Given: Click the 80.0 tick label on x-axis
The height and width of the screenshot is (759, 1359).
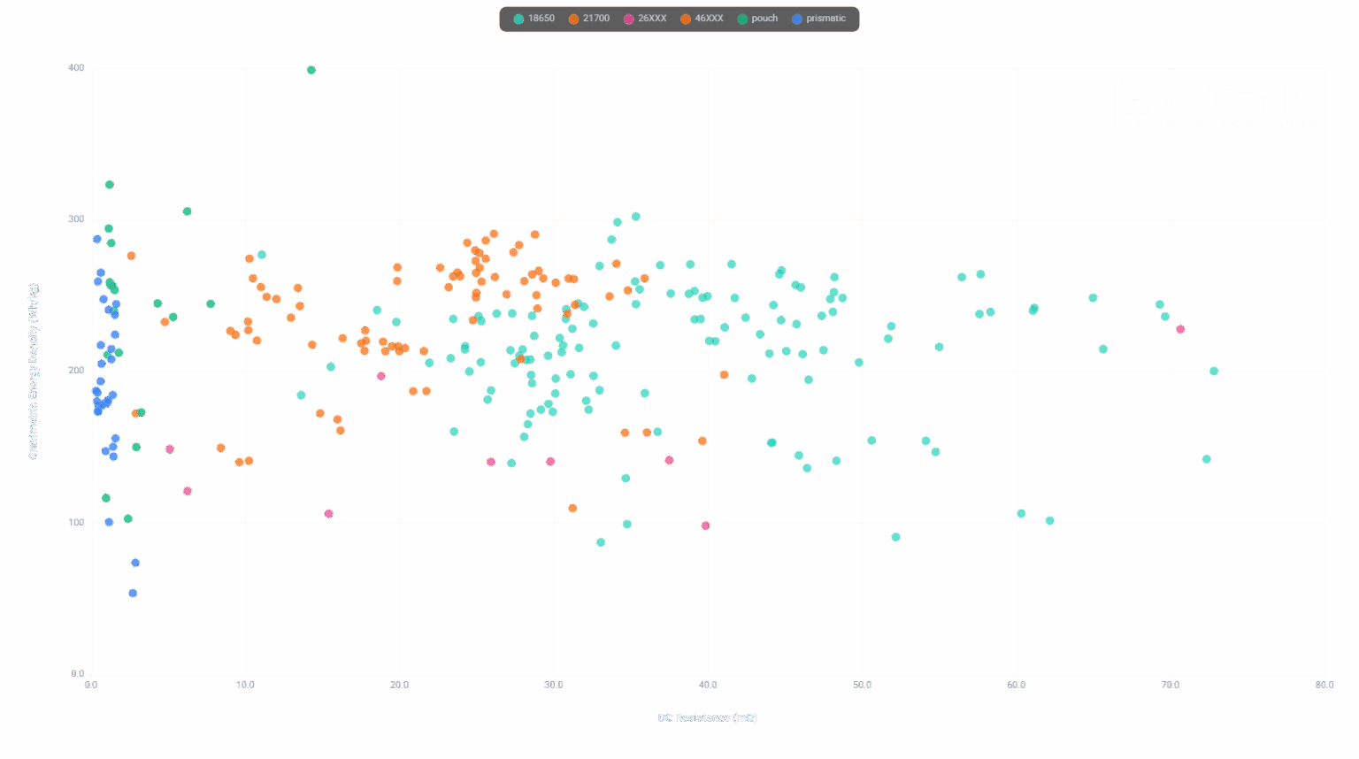Looking at the screenshot, I should (x=1324, y=685).
